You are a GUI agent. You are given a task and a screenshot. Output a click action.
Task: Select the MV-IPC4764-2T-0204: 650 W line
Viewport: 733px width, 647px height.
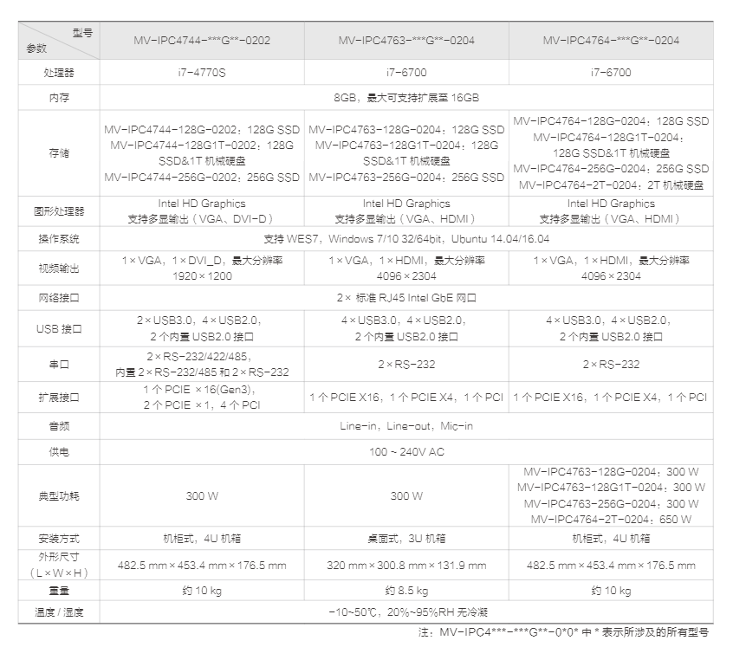(x=611, y=520)
